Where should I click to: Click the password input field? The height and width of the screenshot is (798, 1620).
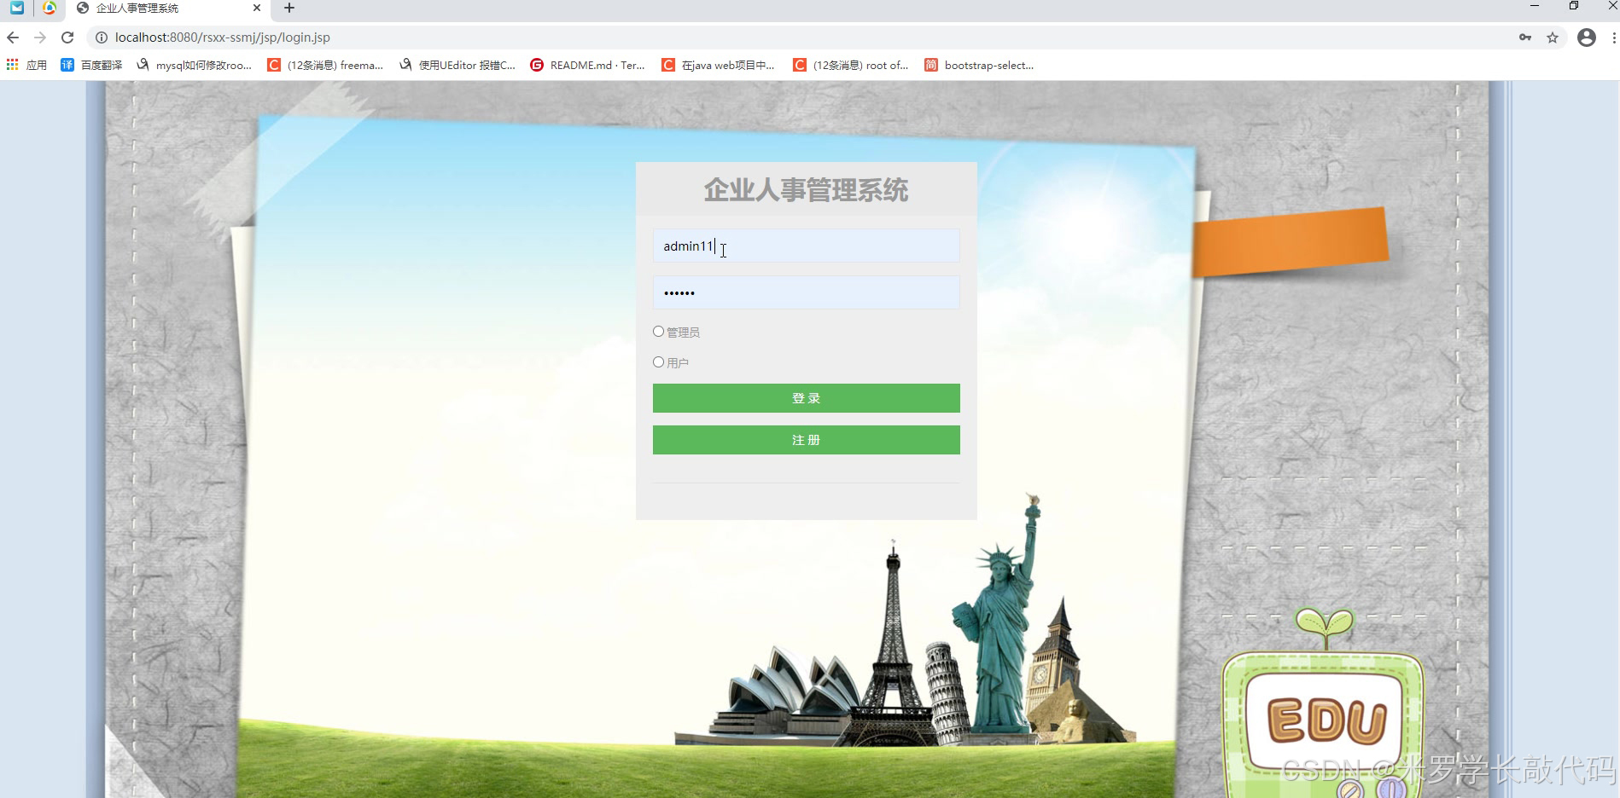(x=806, y=292)
